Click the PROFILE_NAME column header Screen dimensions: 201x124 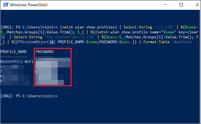14,52
